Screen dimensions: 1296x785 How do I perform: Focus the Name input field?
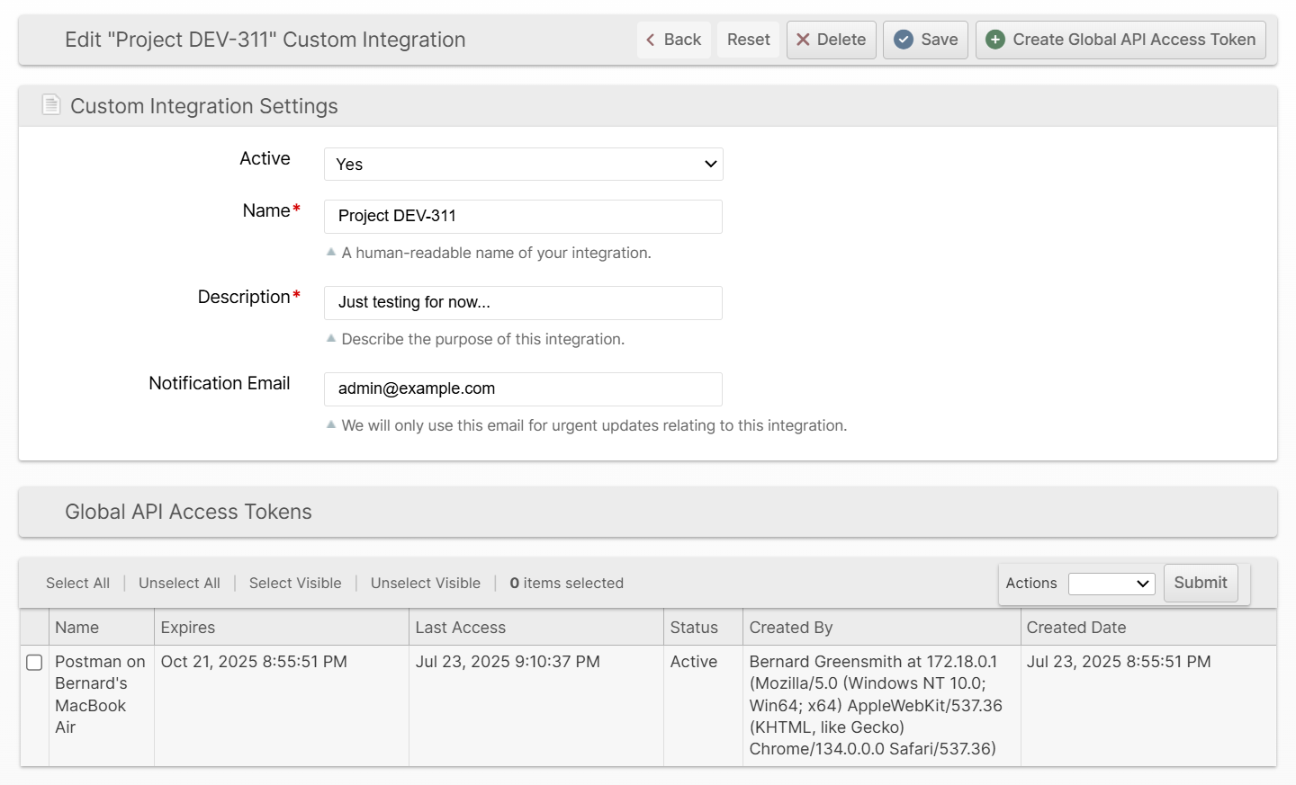pyautogui.click(x=523, y=217)
